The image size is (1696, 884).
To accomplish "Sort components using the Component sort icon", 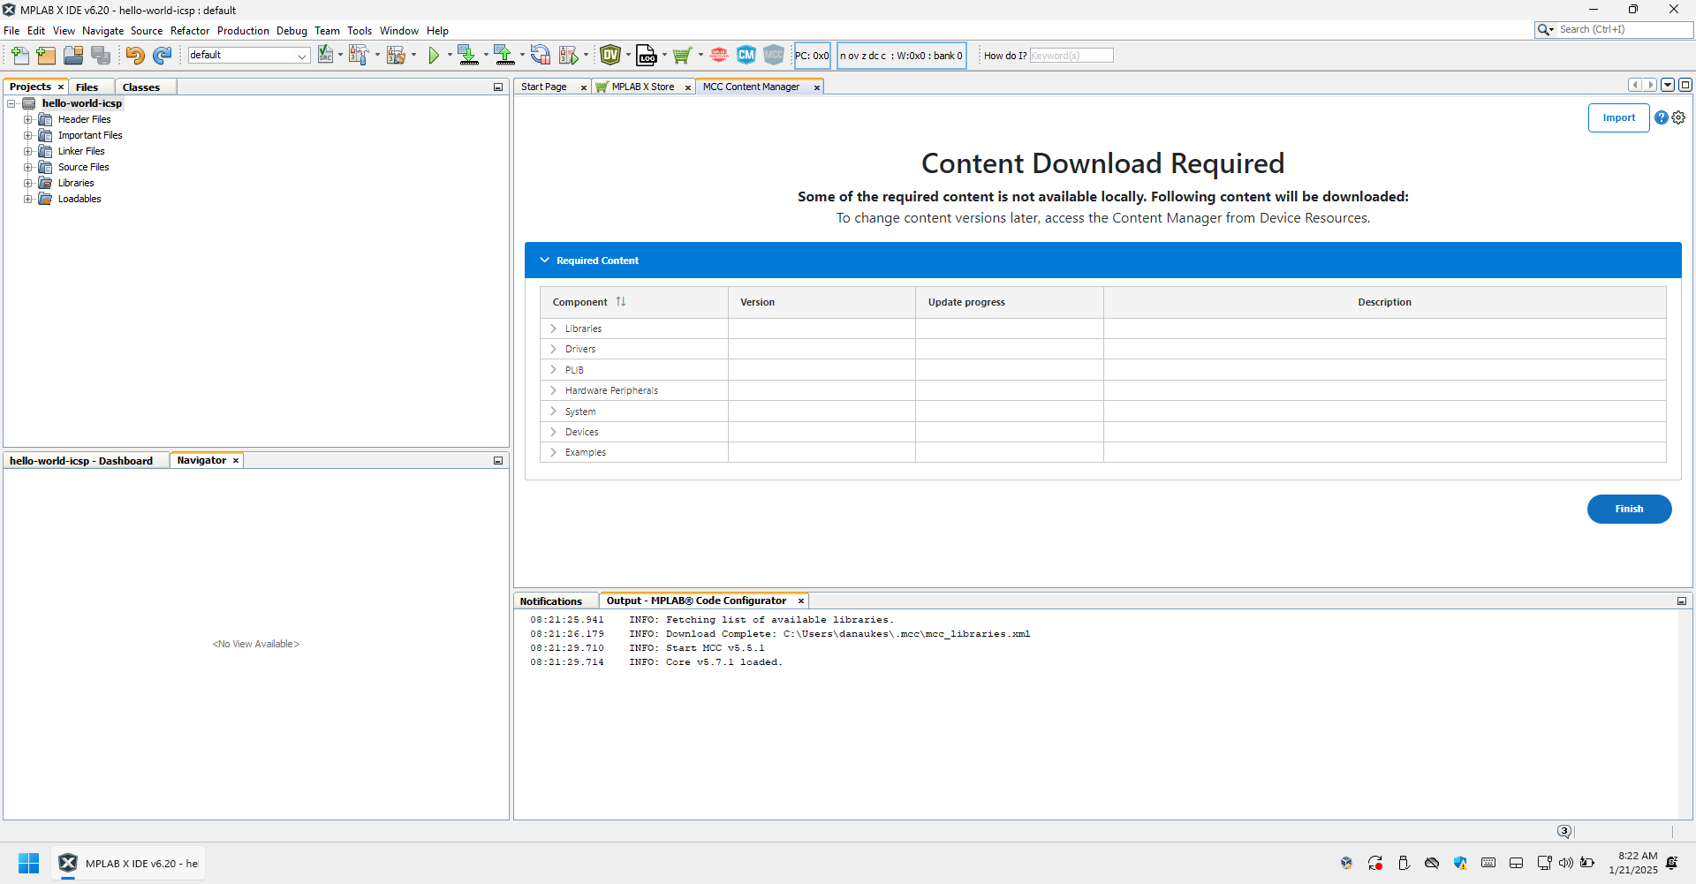I will [621, 302].
